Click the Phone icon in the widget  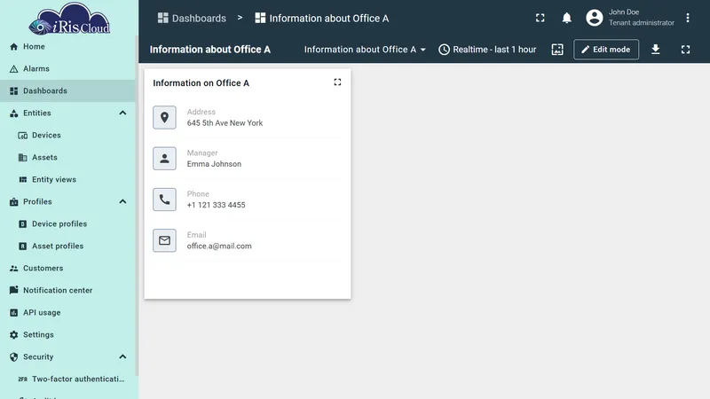(164, 199)
